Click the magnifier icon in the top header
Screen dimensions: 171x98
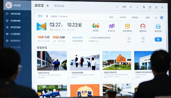point(117,7)
